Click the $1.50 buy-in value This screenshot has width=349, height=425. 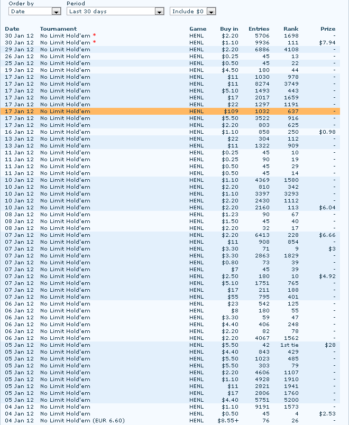click(230, 221)
